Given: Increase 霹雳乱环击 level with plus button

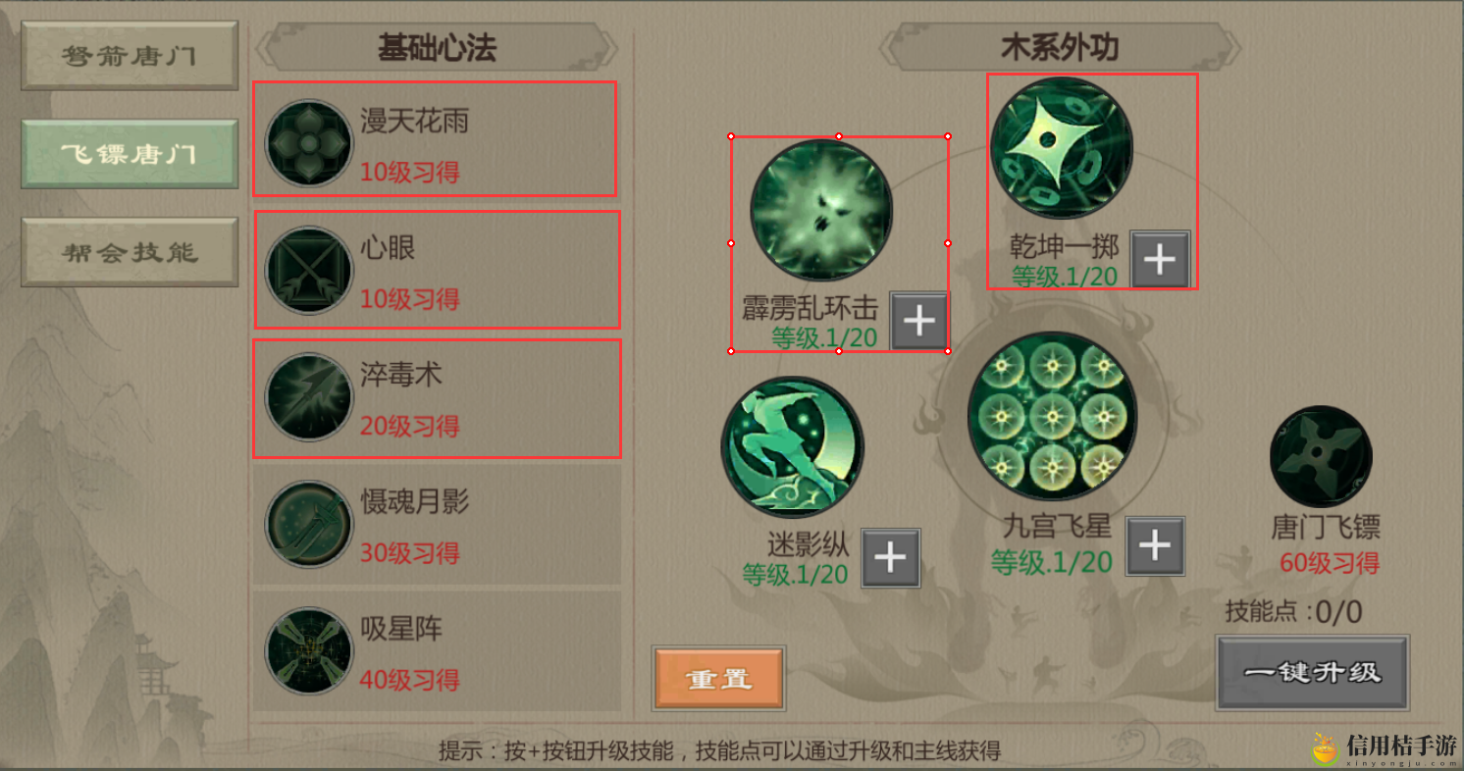Looking at the screenshot, I should pyautogui.click(x=919, y=321).
